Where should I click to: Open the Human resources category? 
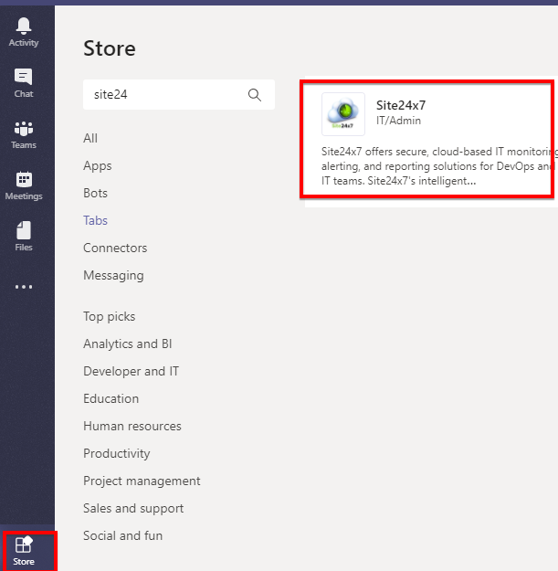click(132, 426)
